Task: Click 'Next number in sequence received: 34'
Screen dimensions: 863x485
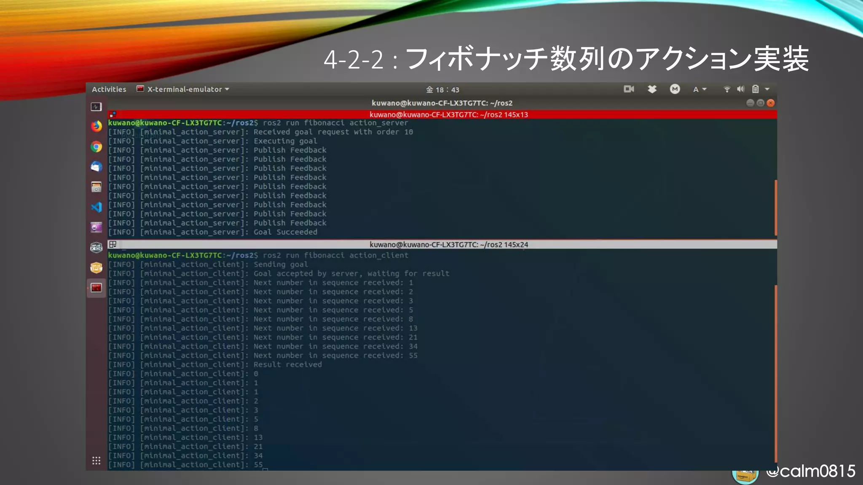Action: [335, 346]
